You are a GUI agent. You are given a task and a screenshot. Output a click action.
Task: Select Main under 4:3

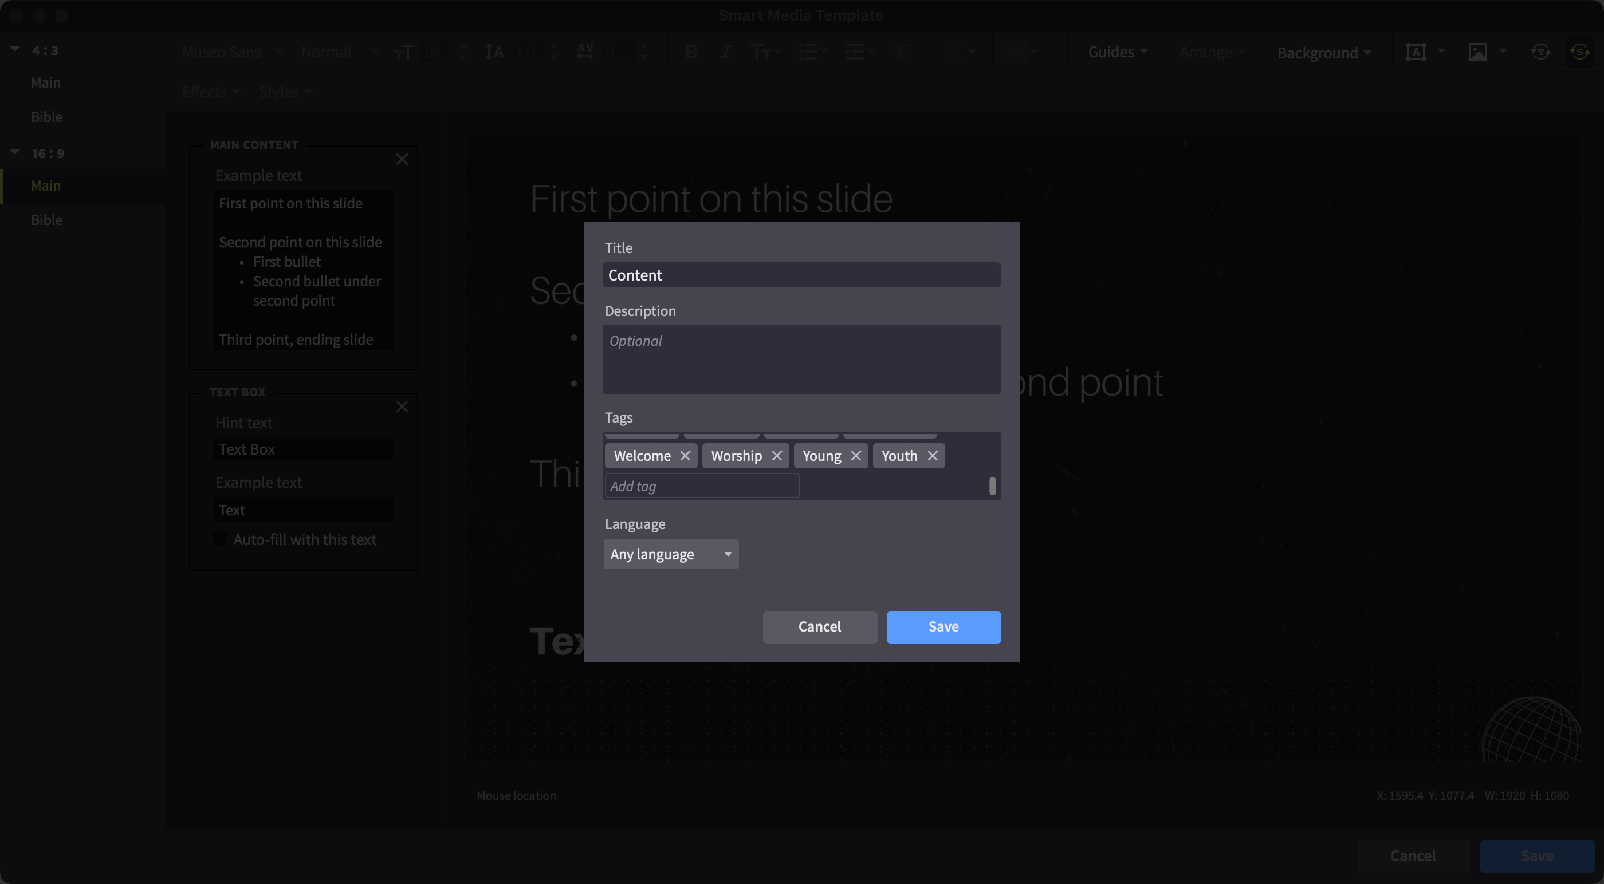click(46, 83)
